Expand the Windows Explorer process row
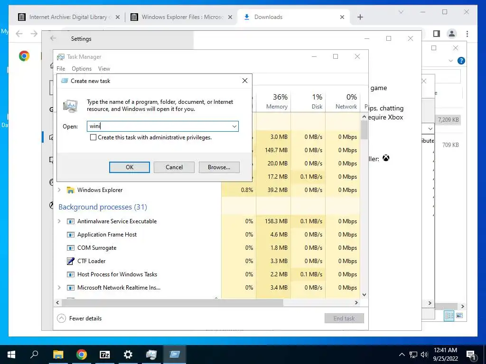This screenshot has width=486, height=364. coord(59,190)
